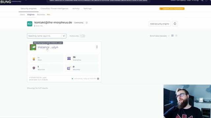The height and width of the screenshot is (118, 211).
Task: Go to the Settings tab
Action: pyautogui.click(x=87, y=9)
